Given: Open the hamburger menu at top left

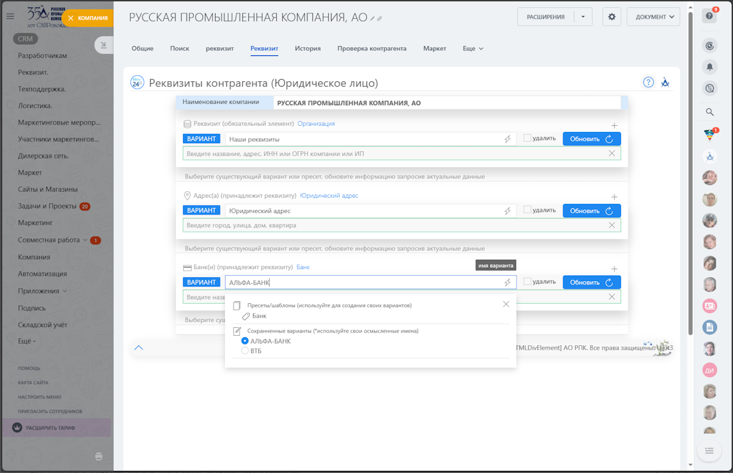Looking at the screenshot, I should (x=10, y=17).
